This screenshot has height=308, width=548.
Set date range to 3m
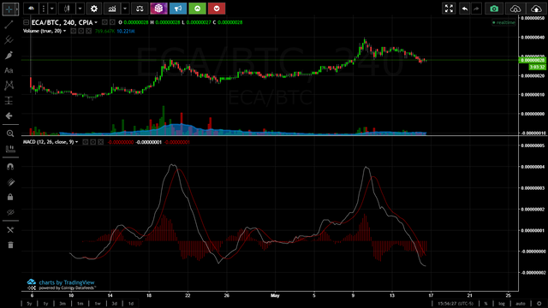[x=63, y=304]
